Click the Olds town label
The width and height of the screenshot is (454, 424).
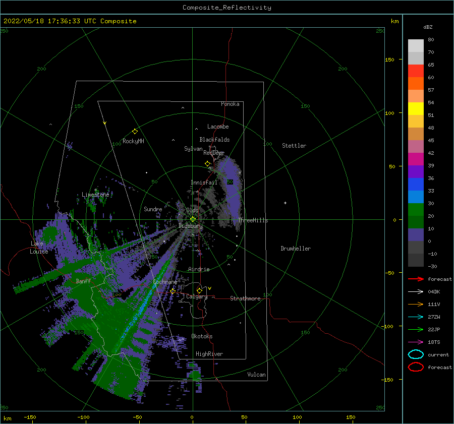click(192, 210)
